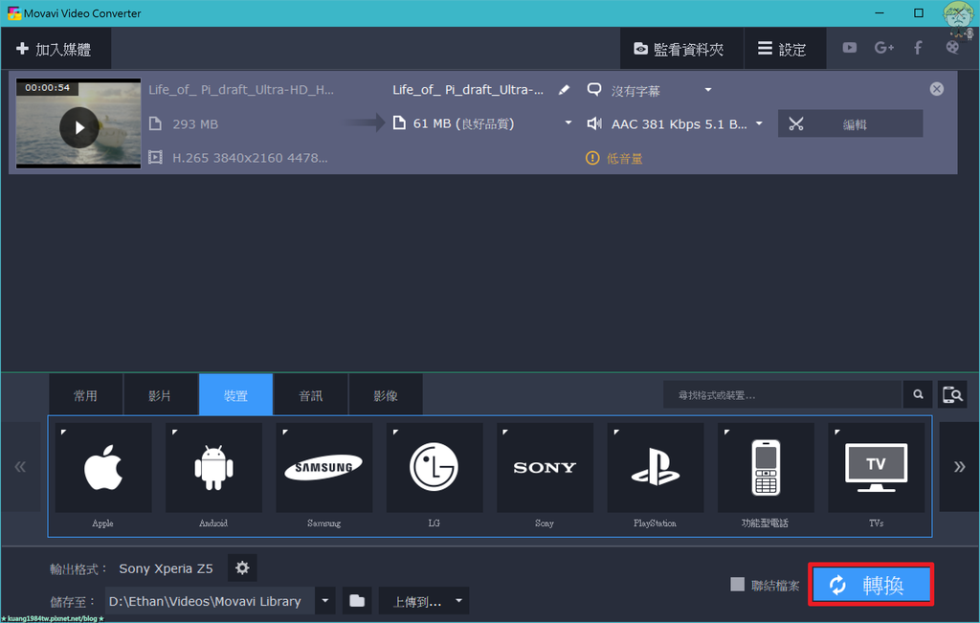Image resolution: width=980 pixels, height=623 pixels.
Task: Click the device auto-detect icon
Action: (952, 395)
